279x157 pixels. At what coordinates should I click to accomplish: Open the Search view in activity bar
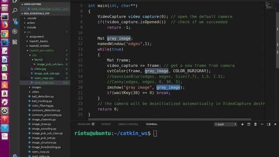click(x=15, y=10)
